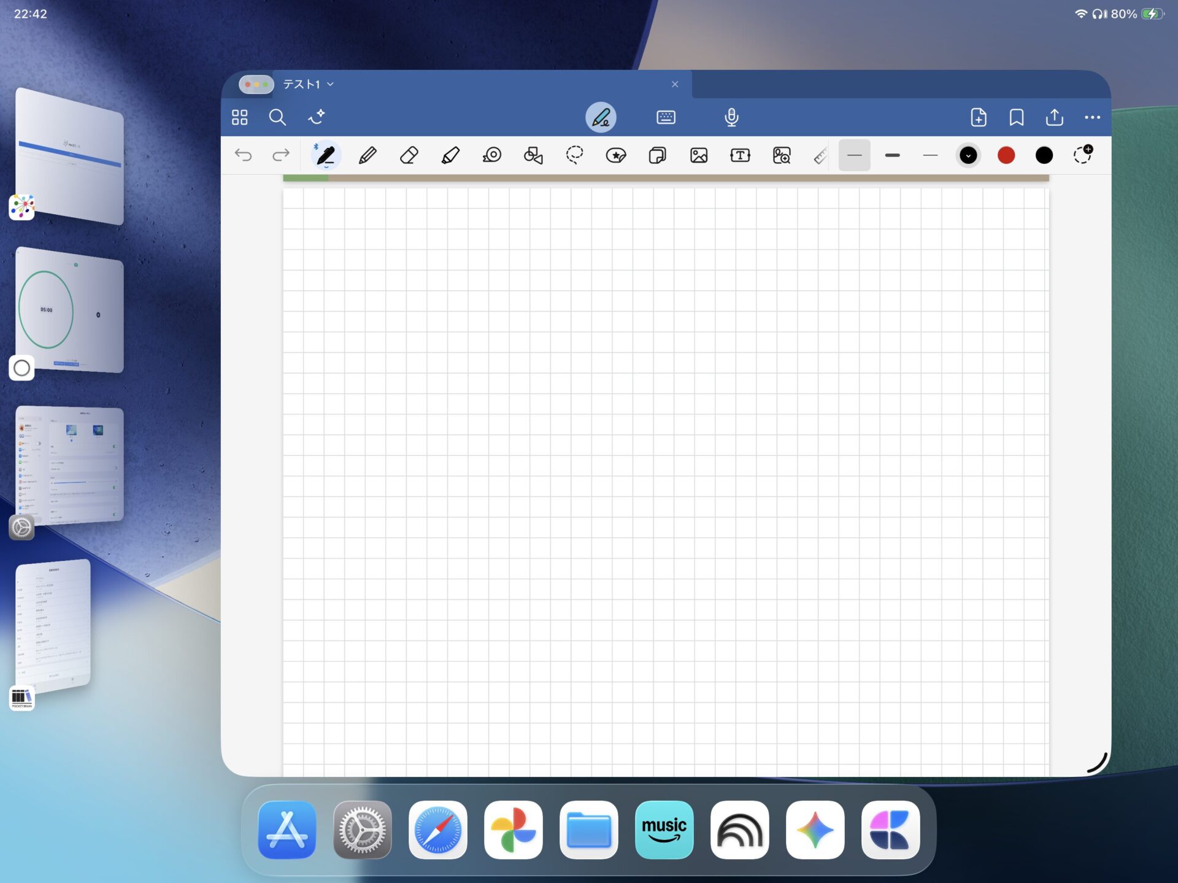This screenshot has width=1178, height=883.
Task: Select the pencil tool
Action: pos(368,155)
